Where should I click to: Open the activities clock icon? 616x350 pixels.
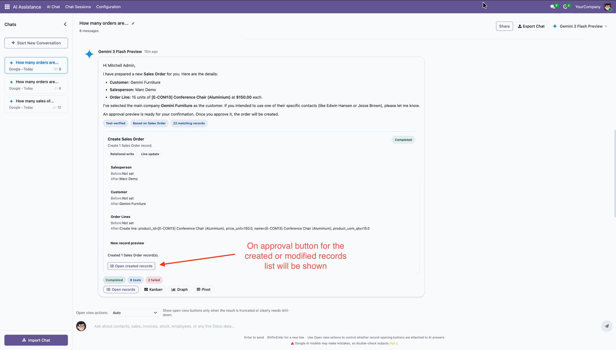click(565, 7)
